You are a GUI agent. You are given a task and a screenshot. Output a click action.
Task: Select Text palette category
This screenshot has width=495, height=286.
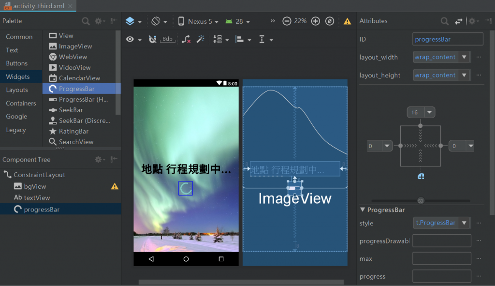pos(12,50)
